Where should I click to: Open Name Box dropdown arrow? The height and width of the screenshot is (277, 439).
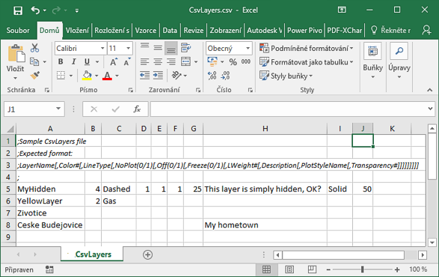pyautogui.click(x=58, y=109)
